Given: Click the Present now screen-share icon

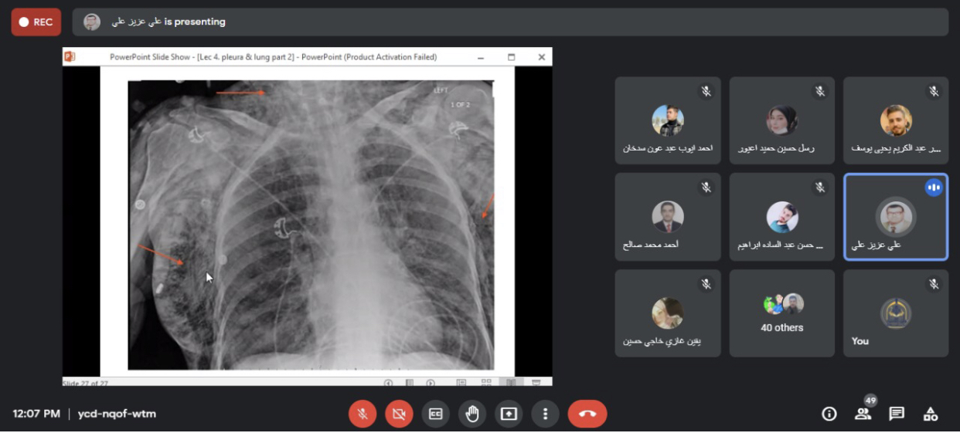Looking at the screenshot, I should tap(509, 414).
